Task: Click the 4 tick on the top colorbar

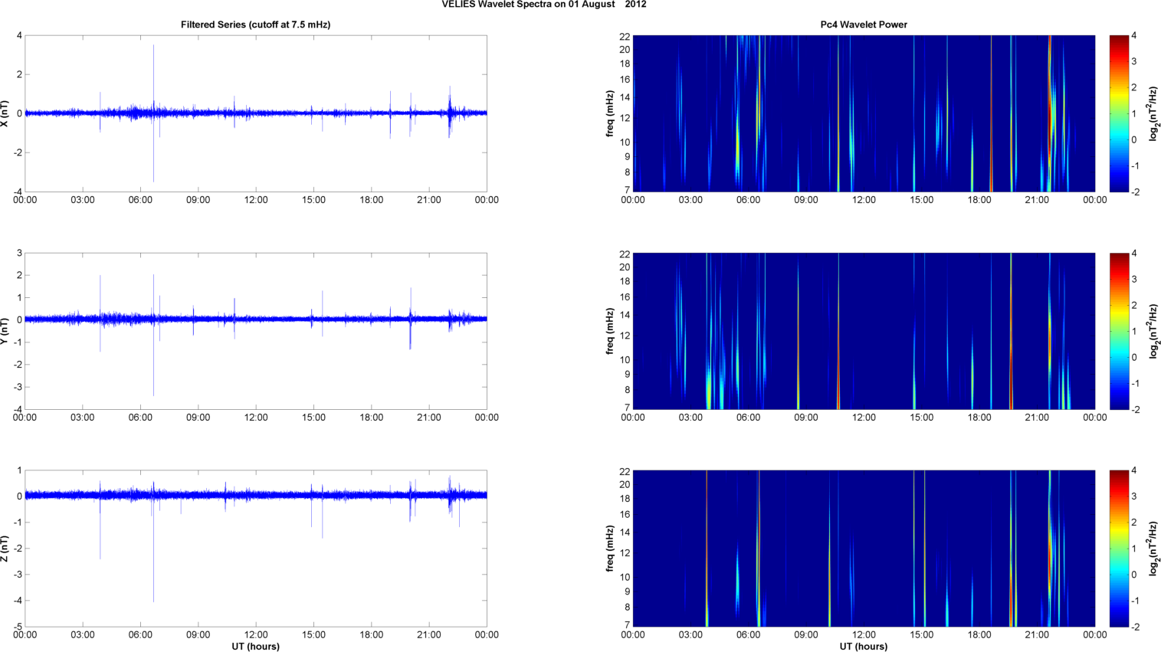Action: pos(1134,35)
